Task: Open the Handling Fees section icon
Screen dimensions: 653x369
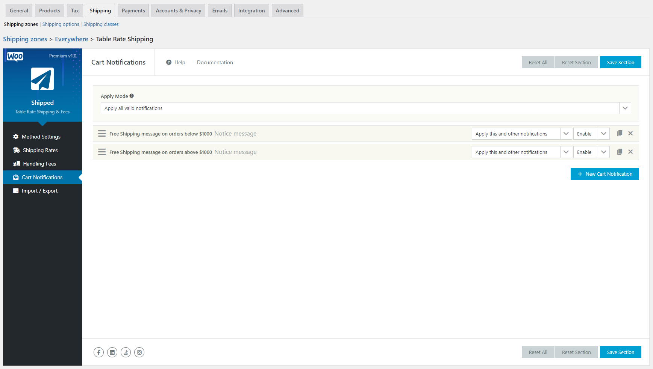Action: 16,163
